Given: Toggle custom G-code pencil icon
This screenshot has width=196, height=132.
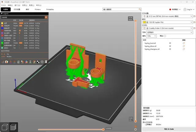Looking at the screenshot, I should [x=34, y=62].
